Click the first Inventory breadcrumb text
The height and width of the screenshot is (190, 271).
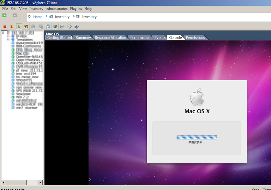tap(62, 17)
